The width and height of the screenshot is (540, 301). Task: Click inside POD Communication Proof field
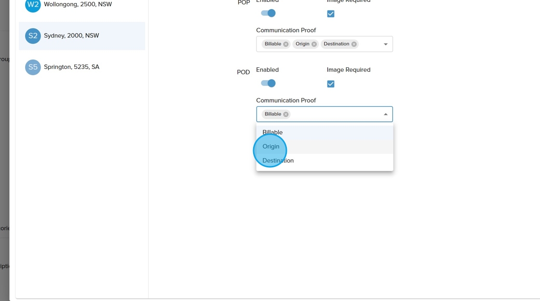click(x=333, y=114)
